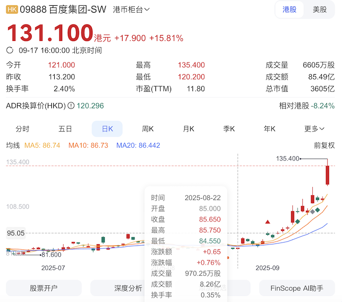The width and height of the screenshot is (342, 302).
Task: Select the 周K chart tab
Action: [148, 129]
